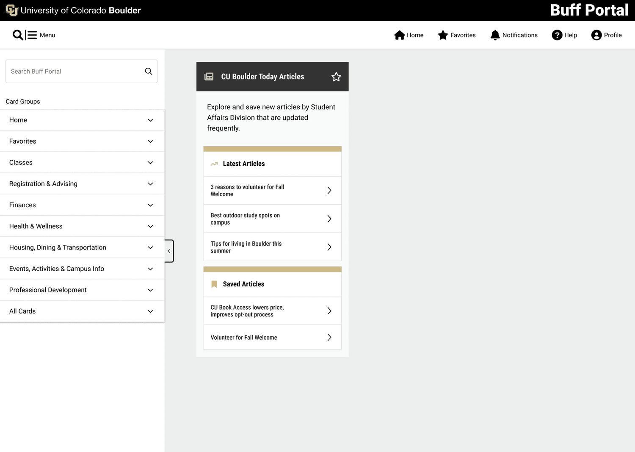Open arrow for Volunteer for Fall Welcome

[329, 337]
